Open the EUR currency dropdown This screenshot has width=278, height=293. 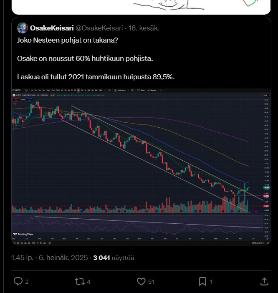pyautogui.click(x=267, y=95)
